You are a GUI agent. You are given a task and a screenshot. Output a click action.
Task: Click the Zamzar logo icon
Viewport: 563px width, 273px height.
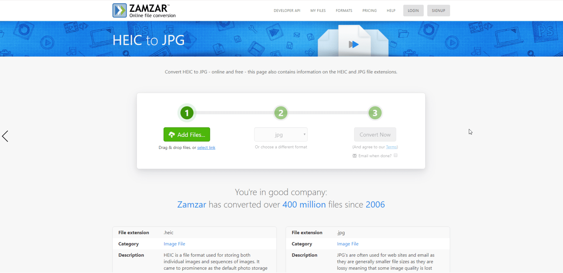pyautogui.click(x=119, y=10)
